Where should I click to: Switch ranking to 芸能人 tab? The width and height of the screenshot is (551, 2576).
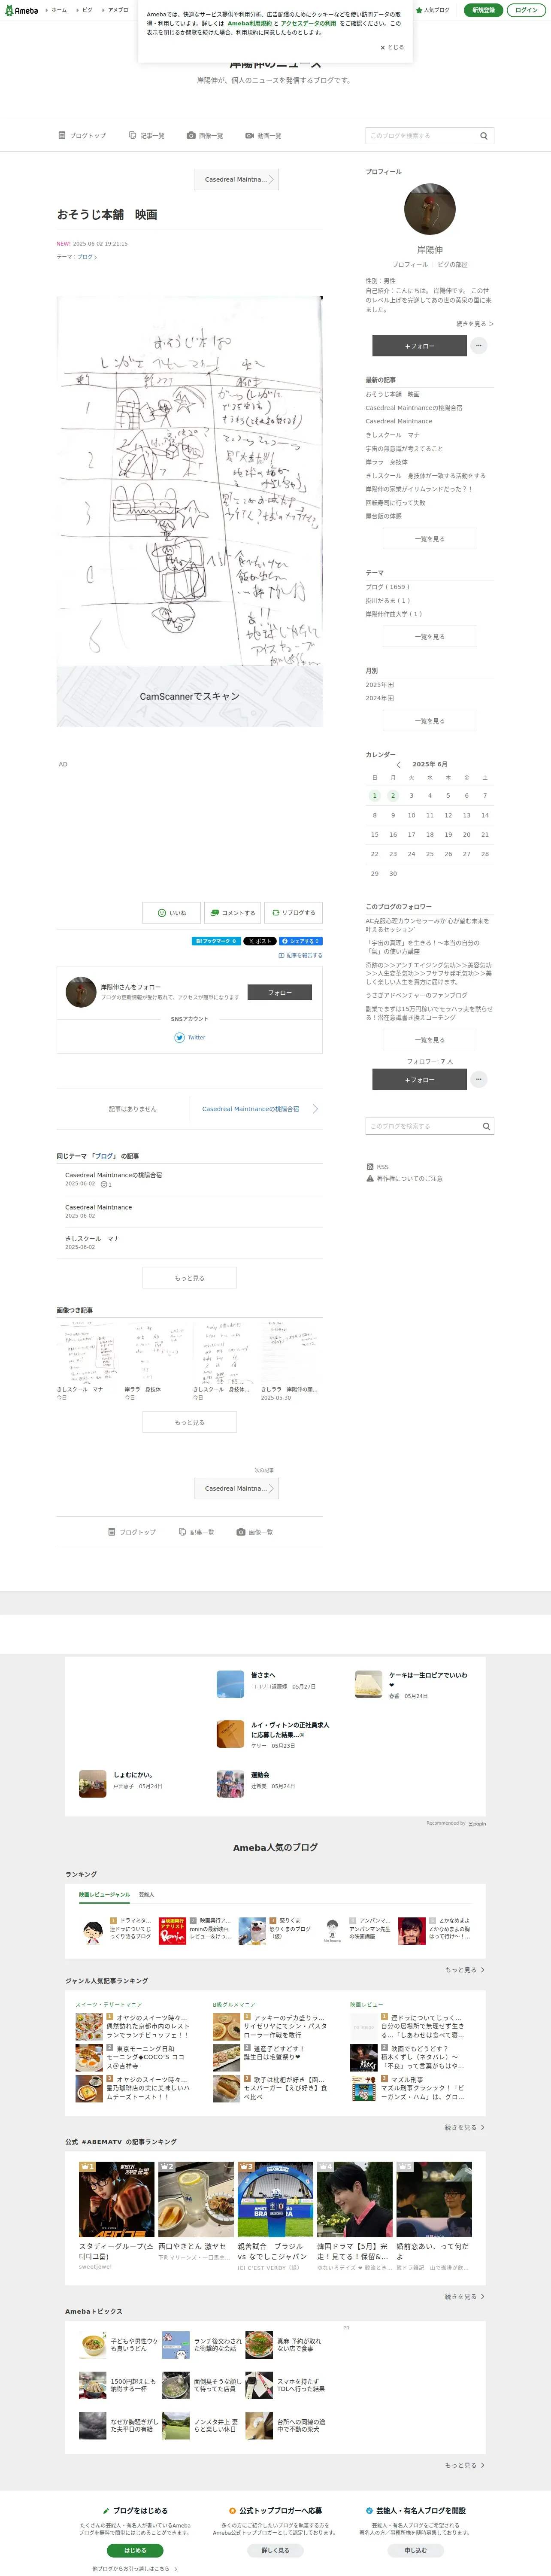tap(147, 1895)
